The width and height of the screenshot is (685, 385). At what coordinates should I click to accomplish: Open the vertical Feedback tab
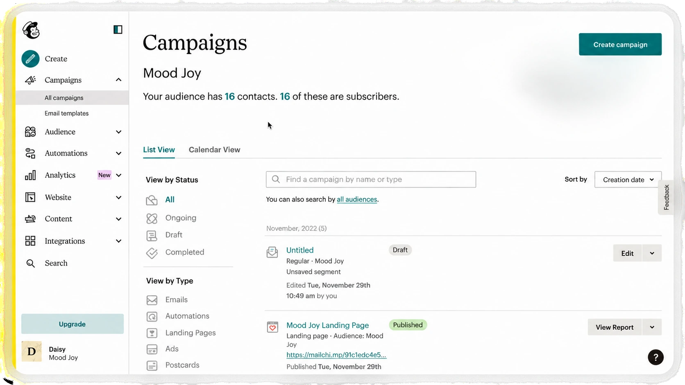coord(667,197)
